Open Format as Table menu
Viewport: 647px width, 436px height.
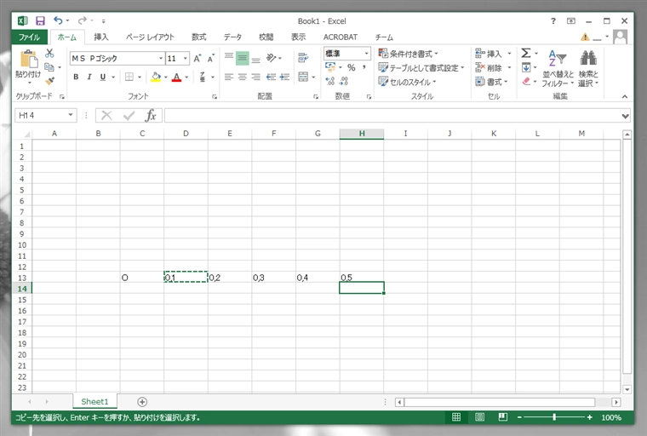(421, 68)
